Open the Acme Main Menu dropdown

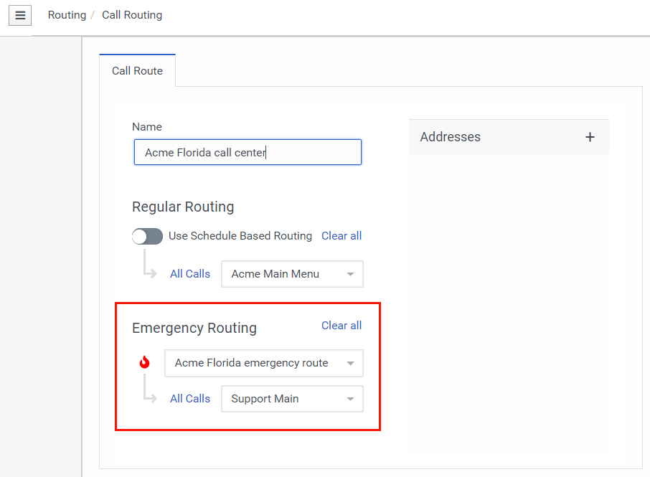pos(292,274)
